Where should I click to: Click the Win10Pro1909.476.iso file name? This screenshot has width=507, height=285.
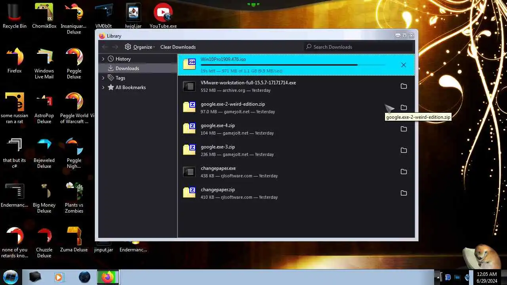point(223,59)
